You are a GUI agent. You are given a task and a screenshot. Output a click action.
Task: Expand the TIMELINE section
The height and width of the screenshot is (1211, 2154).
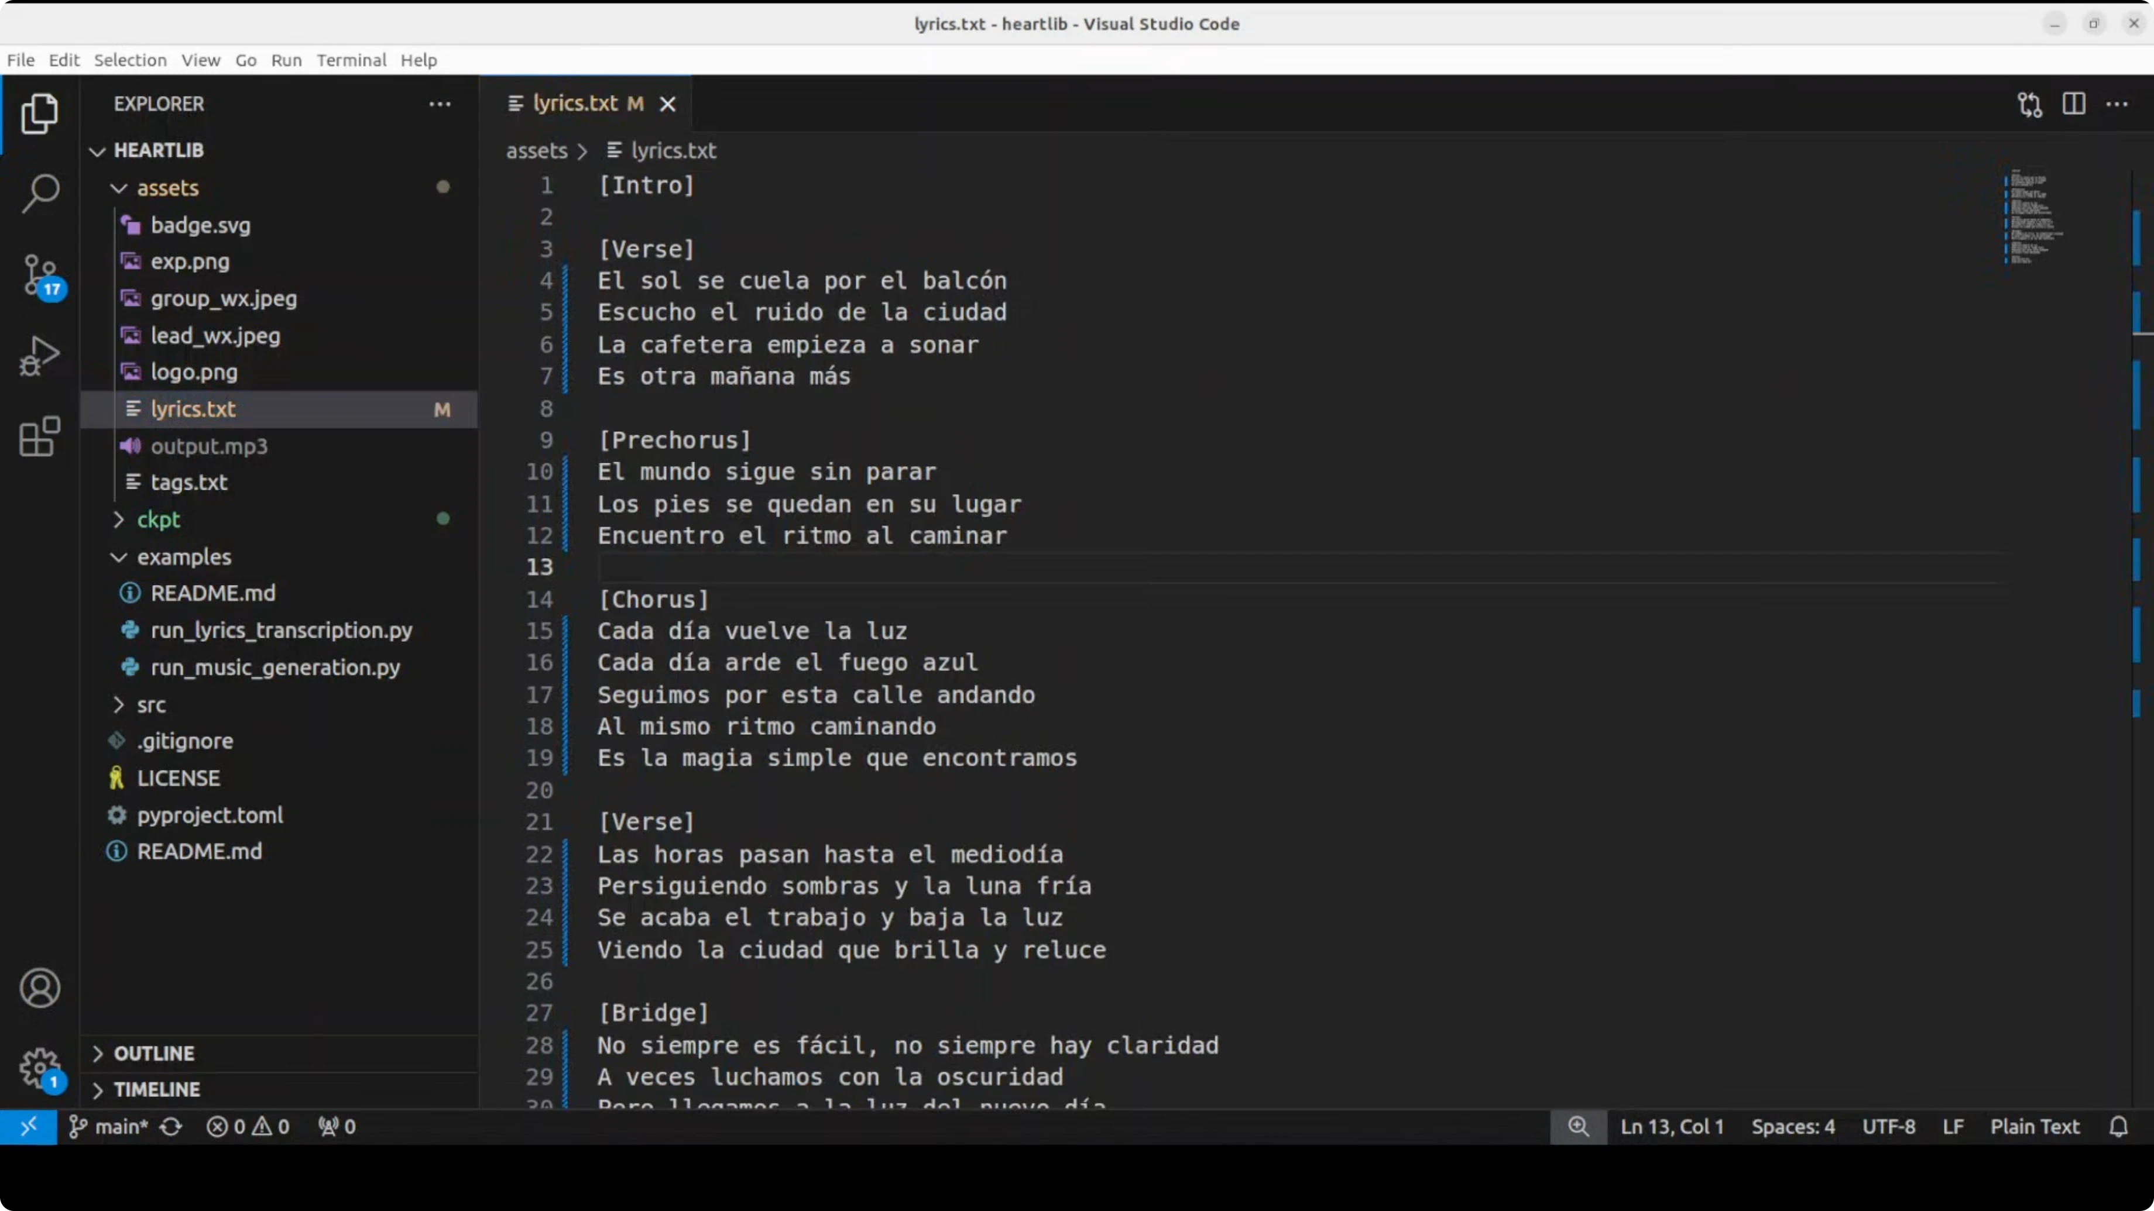coord(156,1090)
